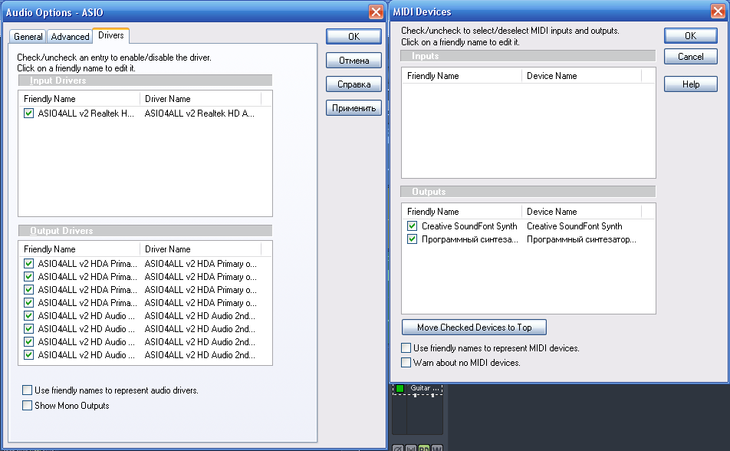Viewport: 730px width, 451px height.
Task: Click MIDI Outputs Friendly Name column header
Action: 462,212
